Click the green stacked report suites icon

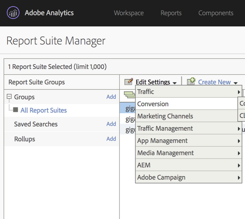pos(130,95)
